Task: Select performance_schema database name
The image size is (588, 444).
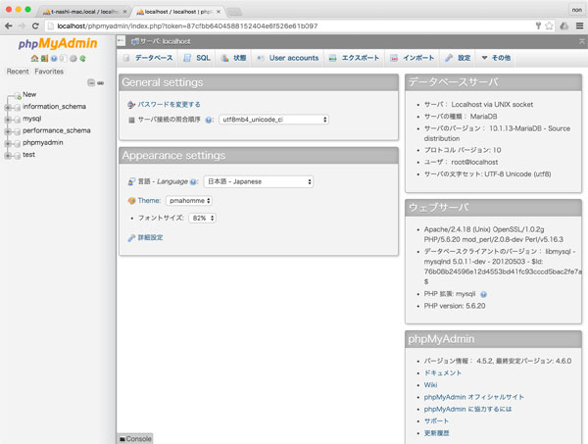Action: (57, 130)
